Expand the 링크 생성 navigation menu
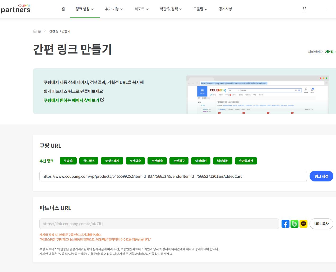 pyautogui.click(x=85, y=9)
